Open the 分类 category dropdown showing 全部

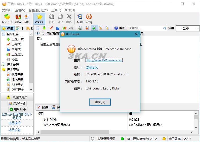pyautogui.click(x=187, y=28)
